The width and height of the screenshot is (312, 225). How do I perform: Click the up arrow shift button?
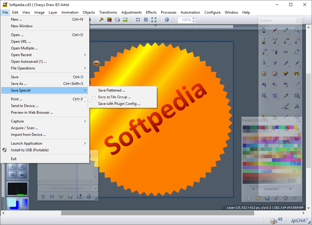pyautogui.click(x=12, y=175)
